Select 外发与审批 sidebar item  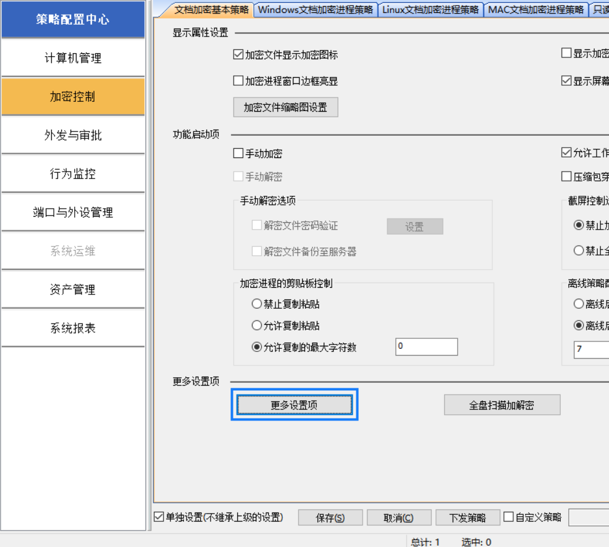[x=73, y=136]
